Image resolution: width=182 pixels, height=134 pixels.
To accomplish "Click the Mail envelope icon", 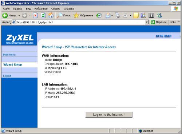I will click(x=108, y=15).
